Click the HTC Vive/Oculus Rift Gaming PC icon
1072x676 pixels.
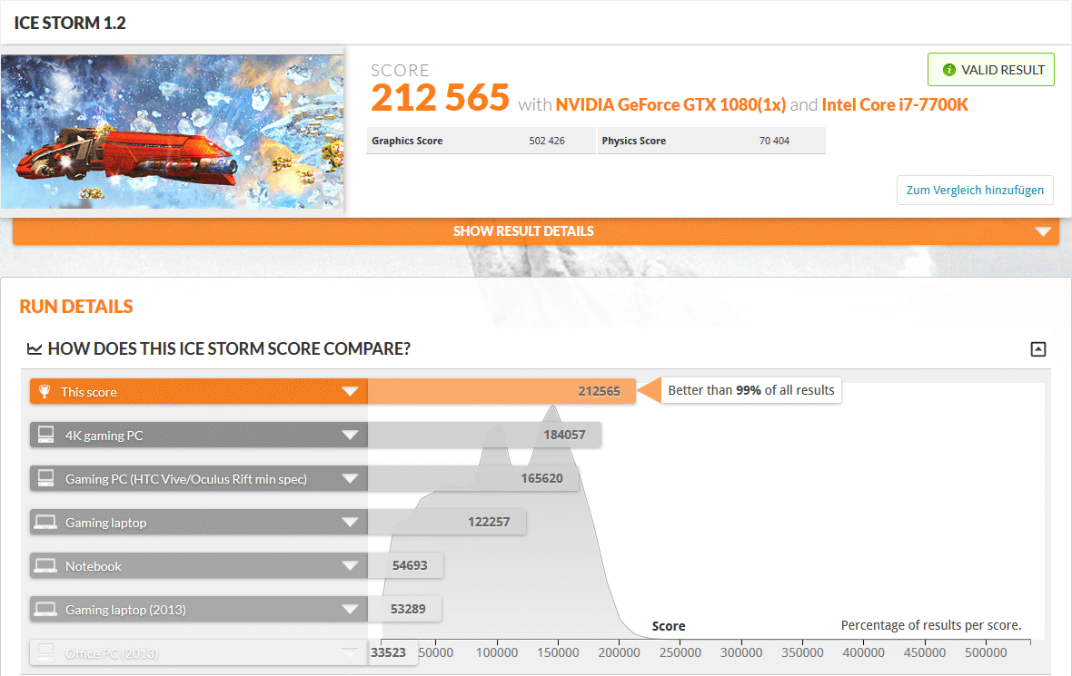click(x=45, y=479)
